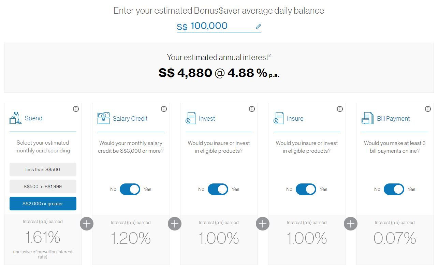Click the Invest document icon
439x268 pixels.
coord(190,118)
